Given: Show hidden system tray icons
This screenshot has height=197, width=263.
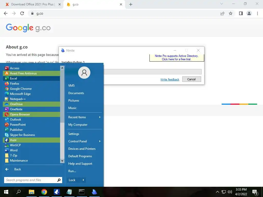Looking at the screenshot, I should click(x=217, y=192).
